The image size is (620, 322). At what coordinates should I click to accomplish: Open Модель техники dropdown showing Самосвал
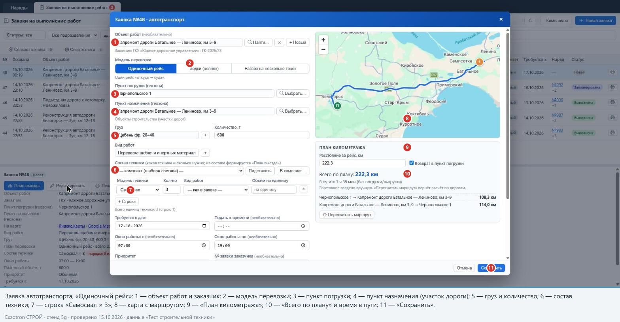coord(138,190)
